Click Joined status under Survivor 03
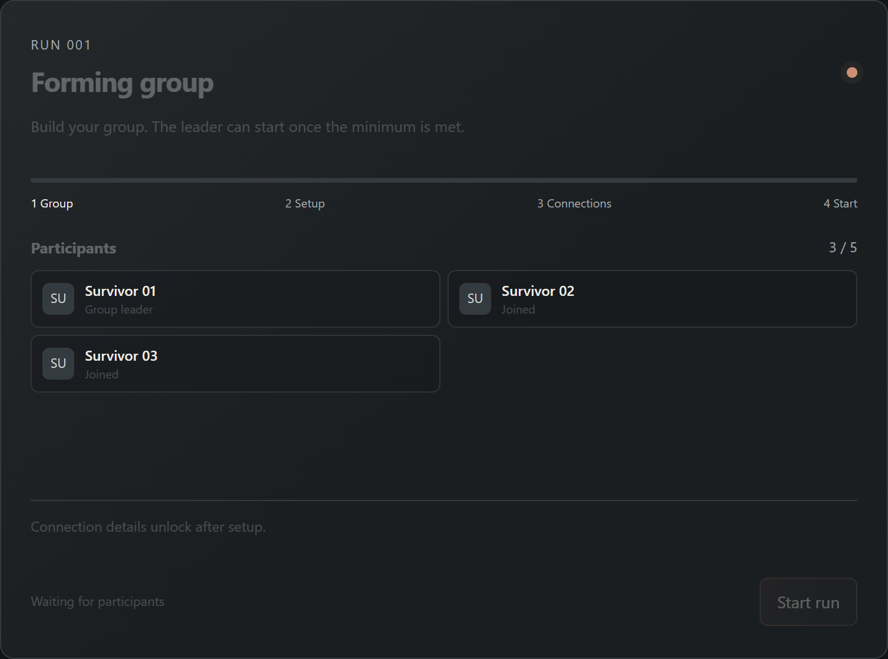The image size is (888, 659). click(101, 374)
